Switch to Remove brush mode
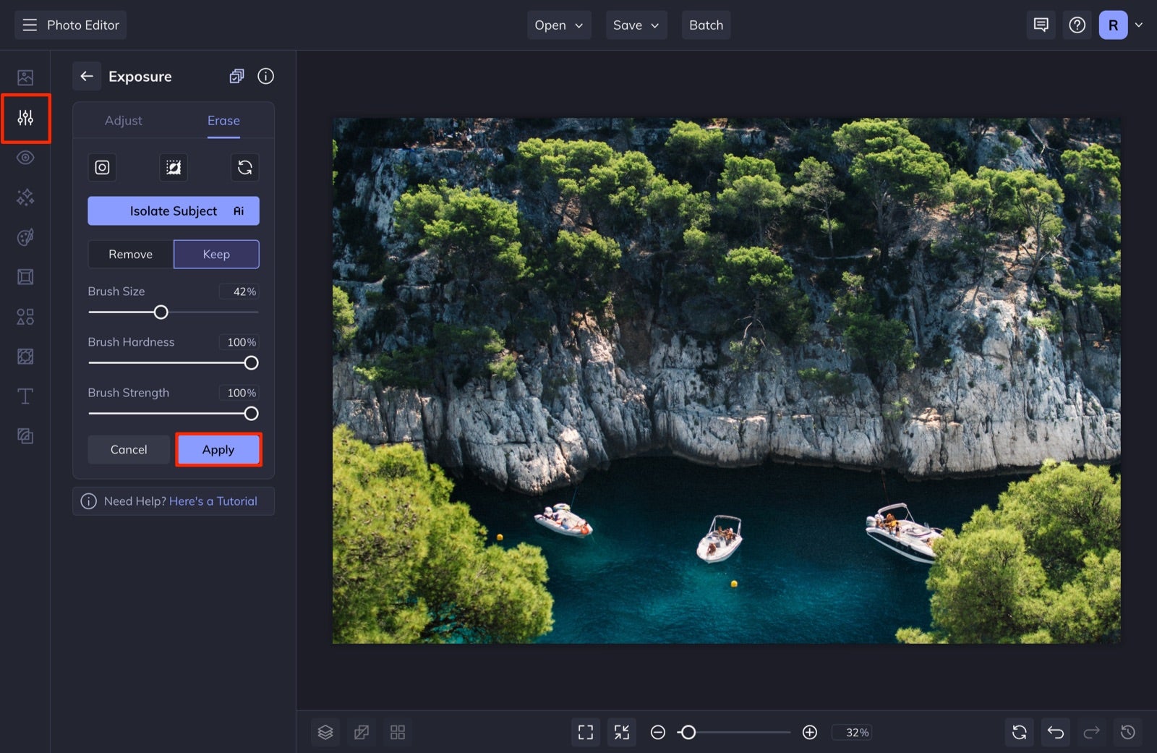The width and height of the screenshot is (1157, 753). click(129, 254)
